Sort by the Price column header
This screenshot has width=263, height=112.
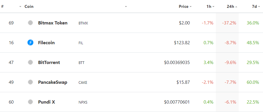(185, 7)
